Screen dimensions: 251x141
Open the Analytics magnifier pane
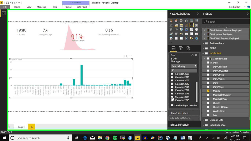click(x=188, y=48)
